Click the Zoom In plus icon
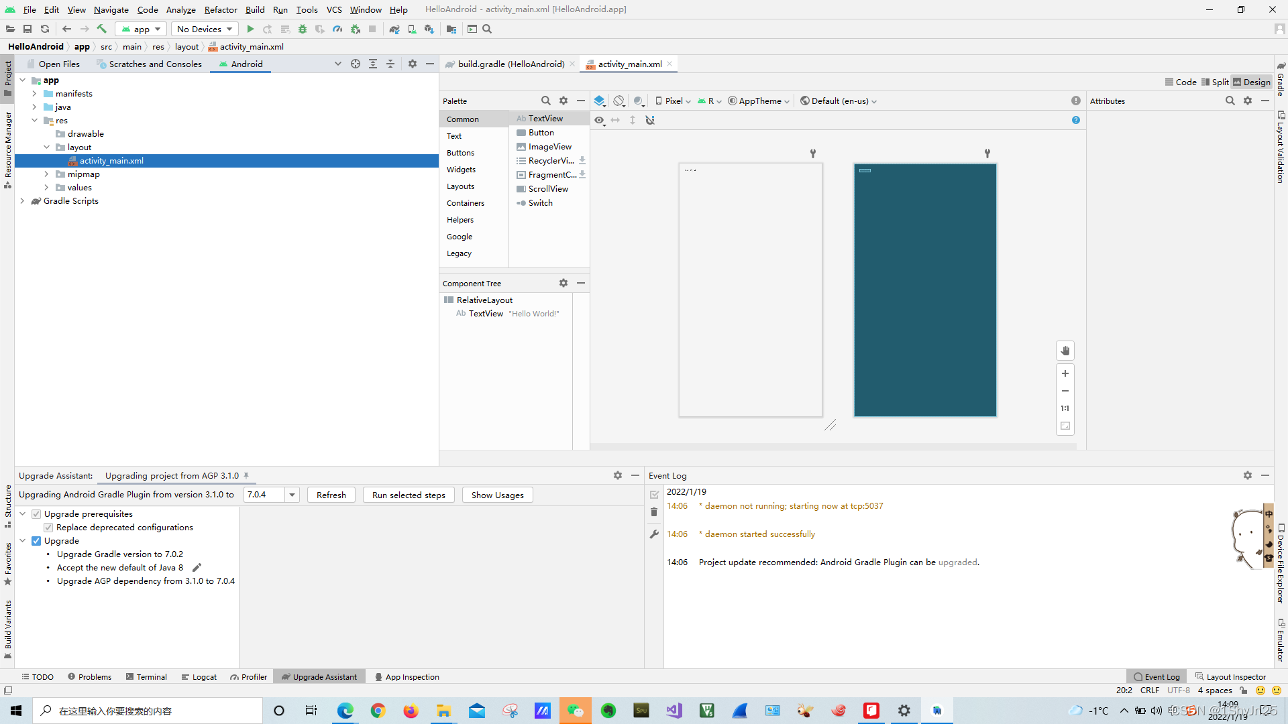The width and height of the screenshot is (1288, 724). pyautogui.click(x=1065, y=373)
